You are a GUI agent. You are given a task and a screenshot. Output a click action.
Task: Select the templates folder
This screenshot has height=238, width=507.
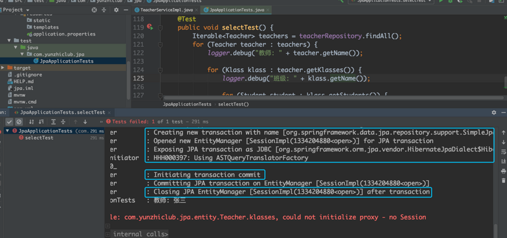coord(46,27)
